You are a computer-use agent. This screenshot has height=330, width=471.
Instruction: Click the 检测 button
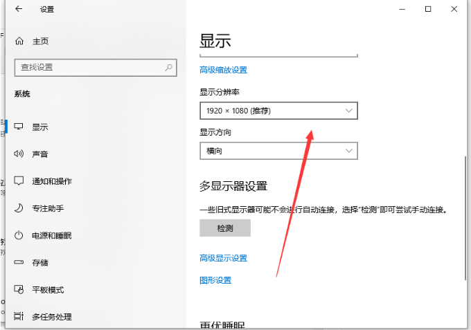pyautogui.click(x=225, y=228)
